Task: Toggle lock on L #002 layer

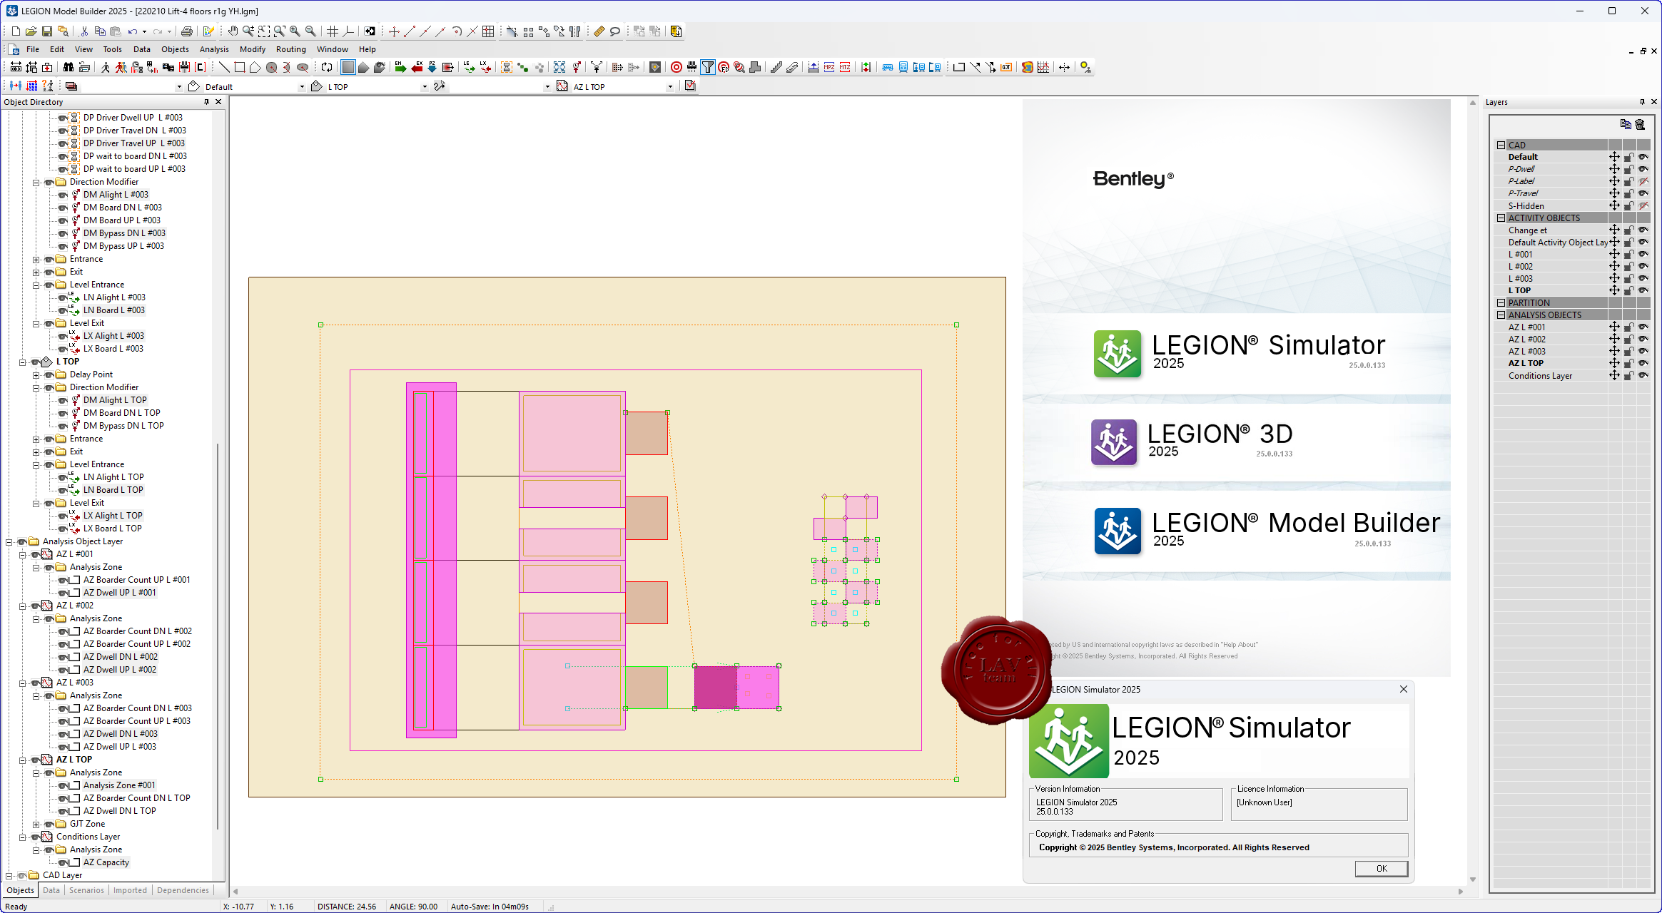Action: point(1629,266)
